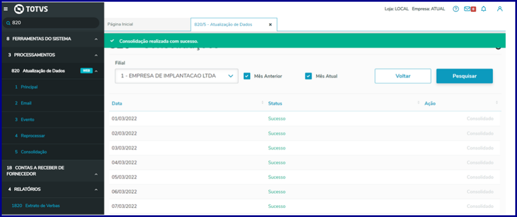The width and height of the screenshot is (517, 217).
Task: Sort by Status column arrows
Action: (x=419, y=103)
